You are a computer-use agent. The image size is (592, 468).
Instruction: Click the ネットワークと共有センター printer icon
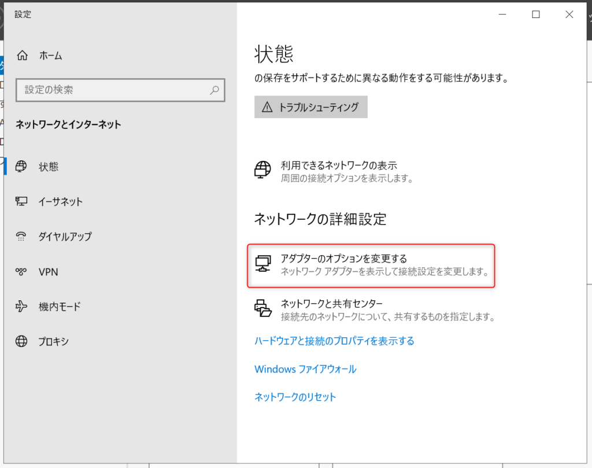coord(263,309)
